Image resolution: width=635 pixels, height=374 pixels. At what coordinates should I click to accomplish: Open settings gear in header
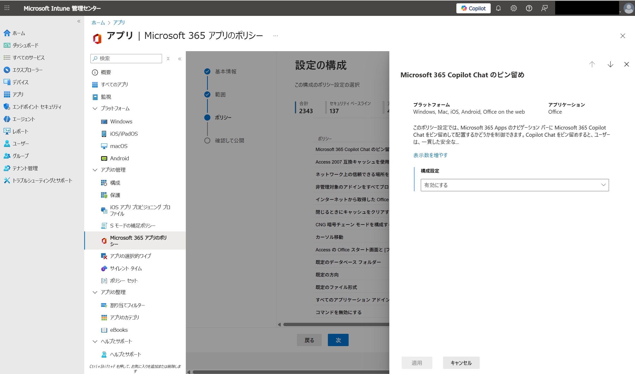coord(513,8)
